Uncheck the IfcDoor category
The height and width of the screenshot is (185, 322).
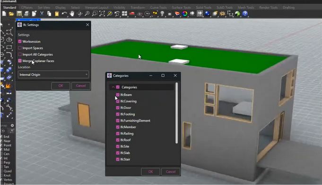[x=118, y=108]
